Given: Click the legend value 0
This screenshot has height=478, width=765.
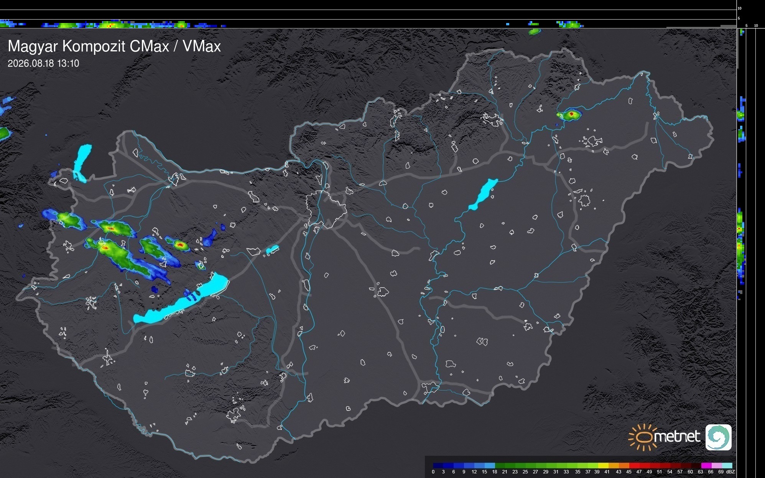Looking at the screenshot, I should [x=433, y=472].
